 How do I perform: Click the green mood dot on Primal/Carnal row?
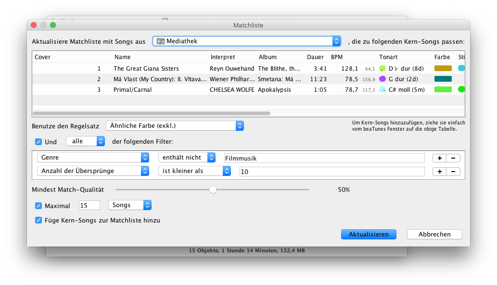(461, 89)
